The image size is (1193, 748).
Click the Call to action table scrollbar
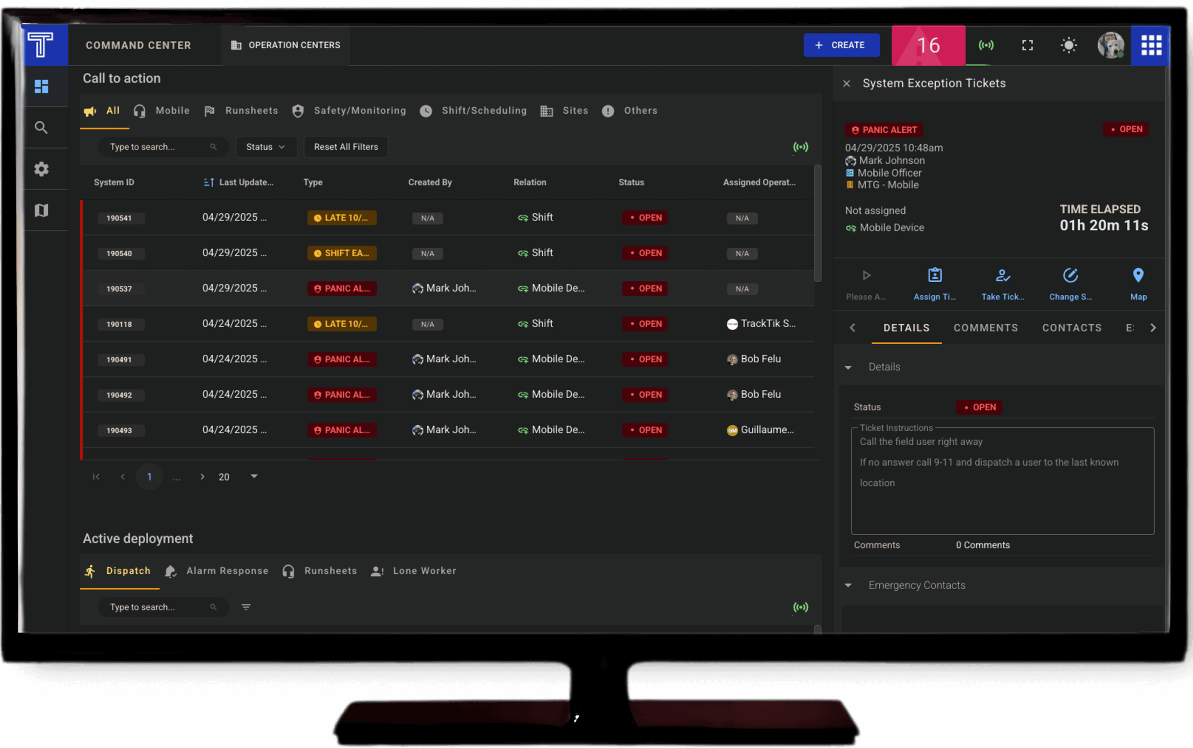pos(817,224)
